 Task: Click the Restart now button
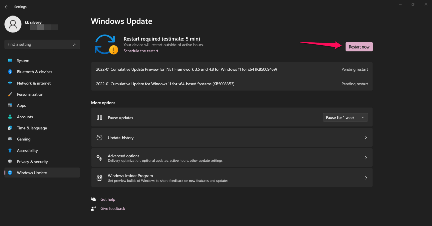[x=359, y=47]
